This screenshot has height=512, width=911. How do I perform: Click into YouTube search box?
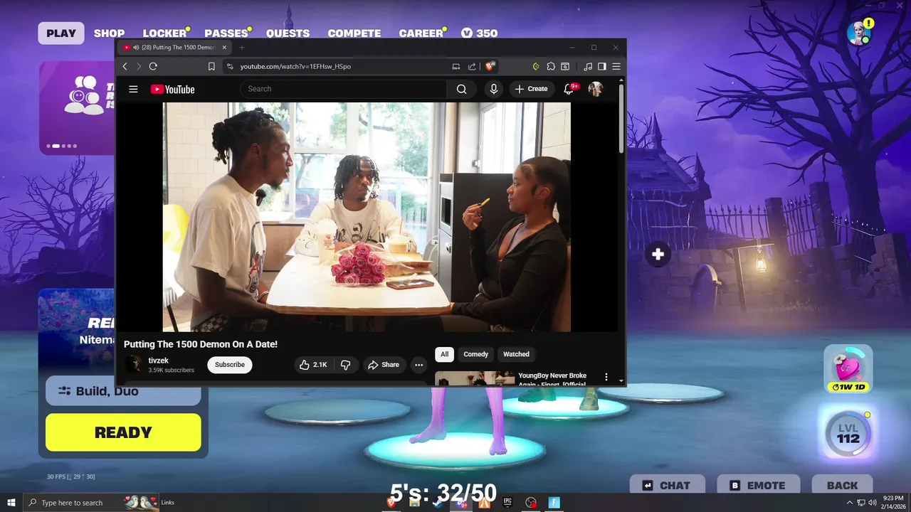click(344, 89)
